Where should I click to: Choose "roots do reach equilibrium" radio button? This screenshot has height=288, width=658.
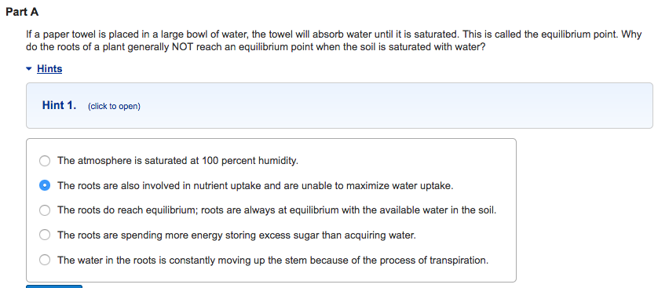tap(45, 210)
